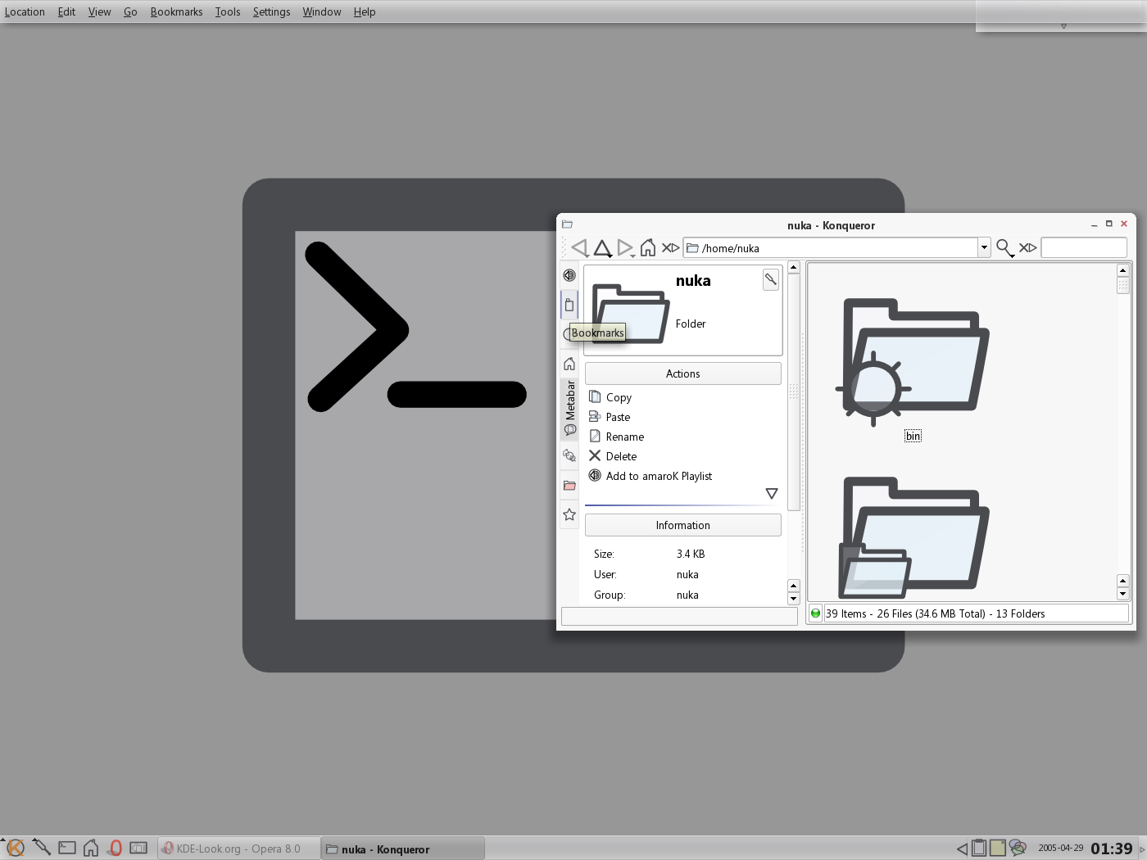The image size is (1147, 860).
Task: Open the Bookmarks menu in menu bar
Action: (x=176, y=11)
